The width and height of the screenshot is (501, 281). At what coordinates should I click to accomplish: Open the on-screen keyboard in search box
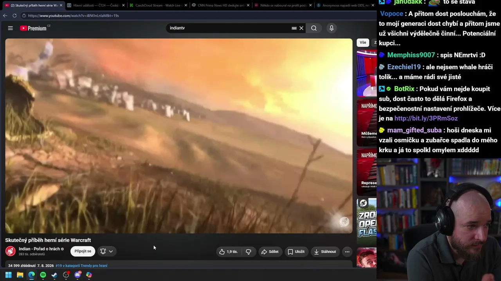click(294, 28)
